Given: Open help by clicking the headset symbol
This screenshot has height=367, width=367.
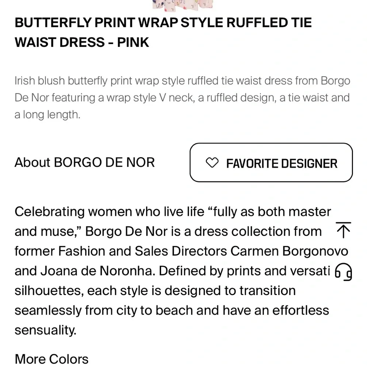Looking at the screenshot, I should pyautogui.click(x=344, y=272).
